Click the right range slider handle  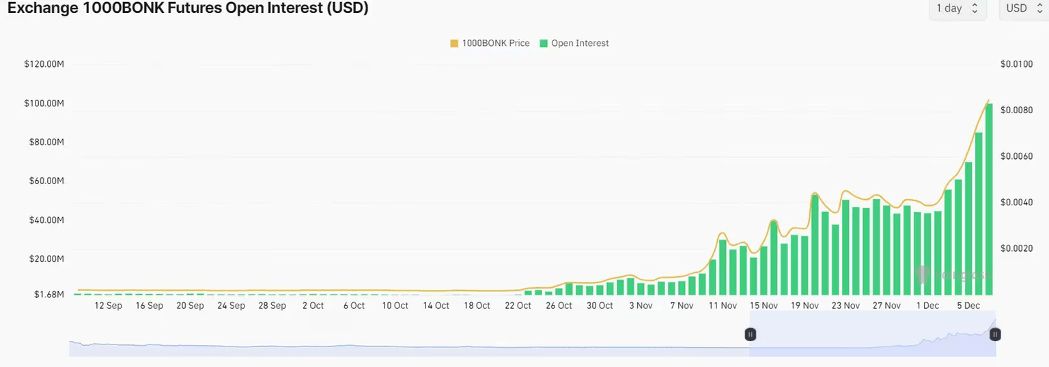996,334
